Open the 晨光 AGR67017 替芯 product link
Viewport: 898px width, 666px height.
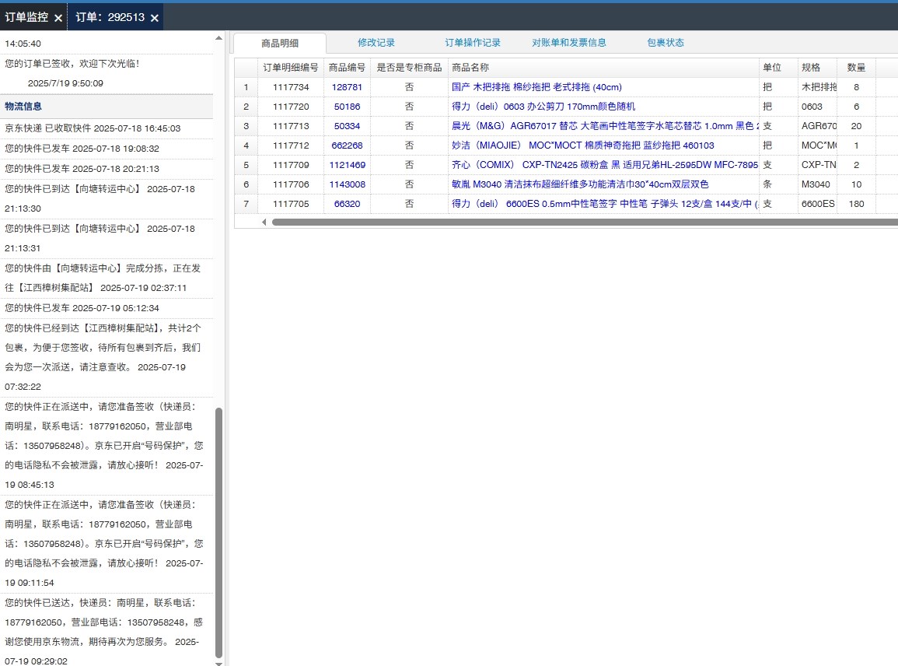(605, 126)
